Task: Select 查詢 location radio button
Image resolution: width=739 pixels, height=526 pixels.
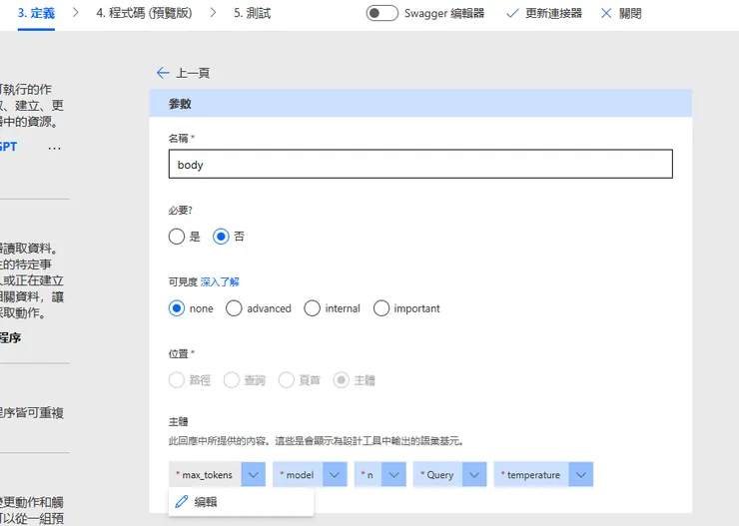Action: pyautogui.click(x=232, y=380)
